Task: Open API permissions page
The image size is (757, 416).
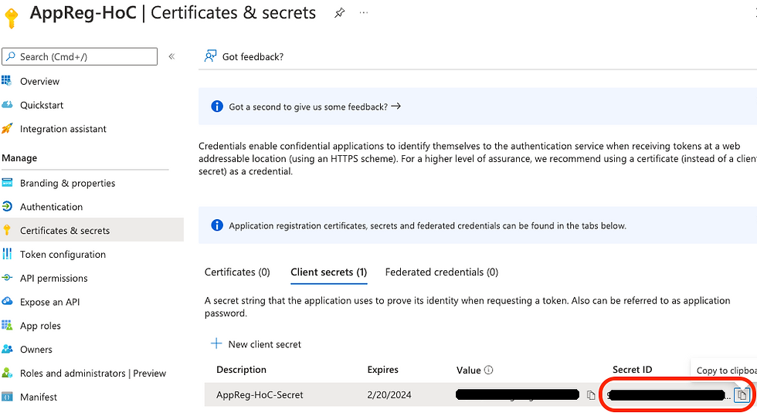Action: 53,278
